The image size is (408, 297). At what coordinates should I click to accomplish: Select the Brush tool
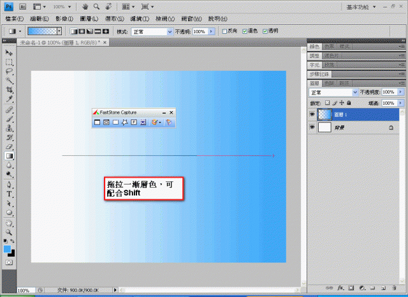[x=9, y=119]
